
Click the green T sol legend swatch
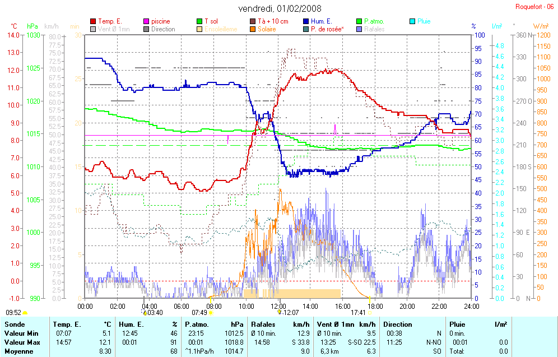tap(199, 21)
